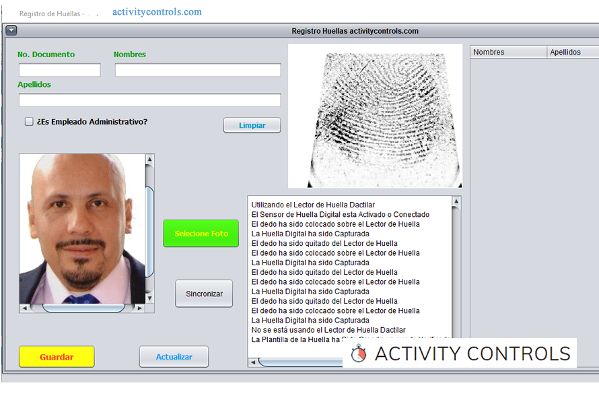The width and height of the screenshot is (599, 402).
Task: Toggle the ¿Es Empleado Administrativo? checkbox
Action: (x=29, y=122)
